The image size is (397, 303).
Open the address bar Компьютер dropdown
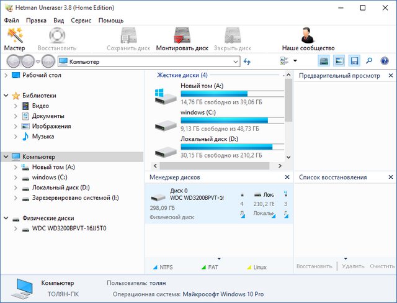pos(235,61)
